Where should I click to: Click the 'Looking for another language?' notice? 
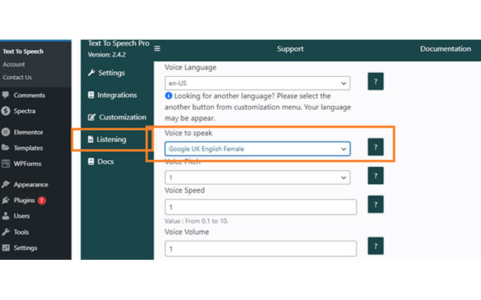click(258, 107)
